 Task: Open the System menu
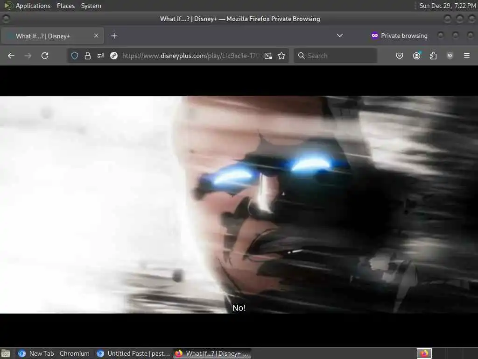click(91, 6)
